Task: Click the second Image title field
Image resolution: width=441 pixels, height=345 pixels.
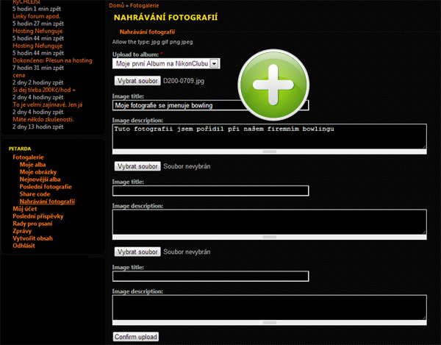Action: 210,191
